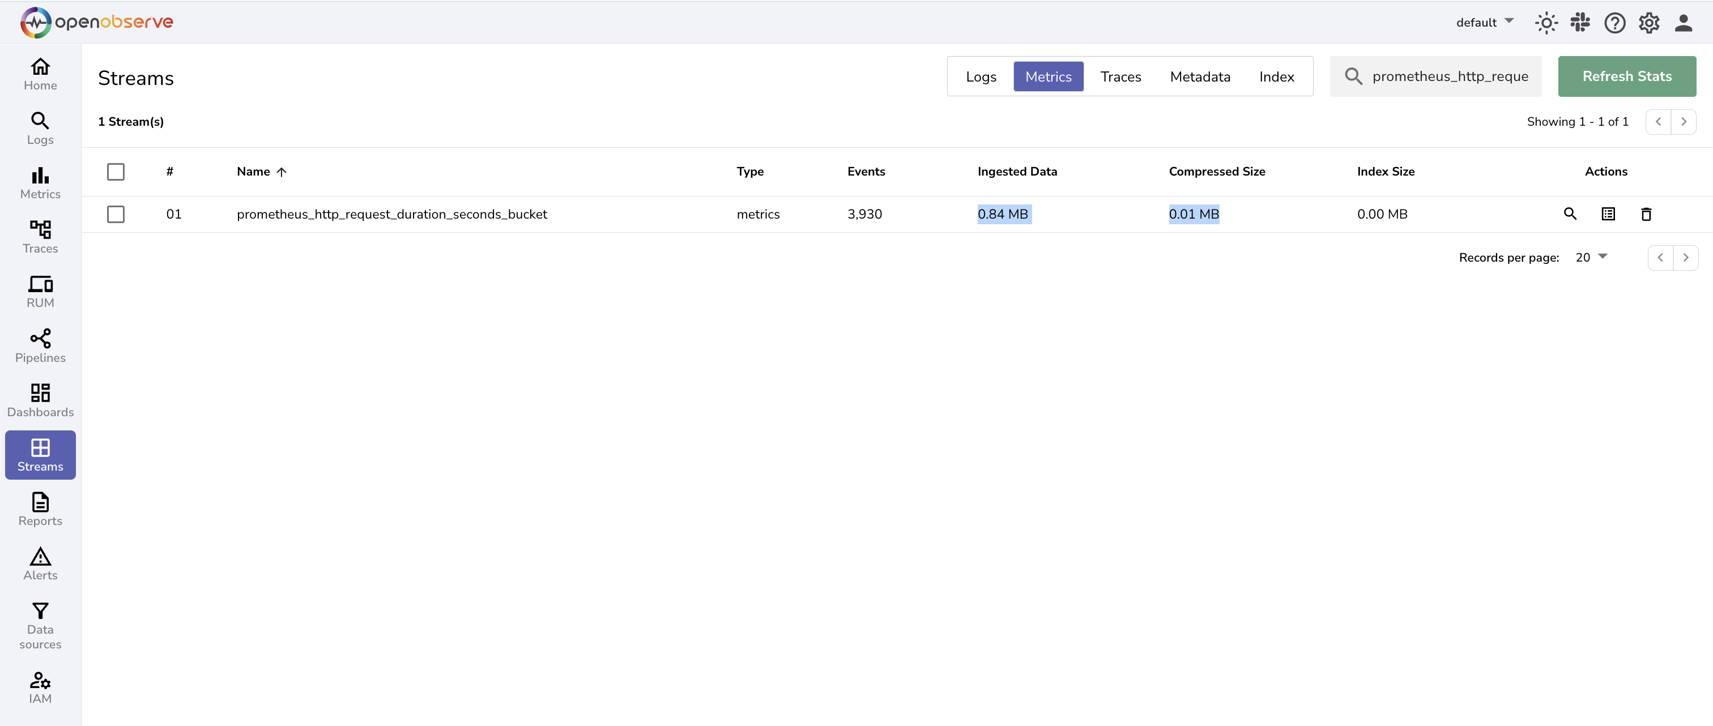Expand the default organization dropdown
This screenshot has width=1713, height=726.
[1484, 23]
